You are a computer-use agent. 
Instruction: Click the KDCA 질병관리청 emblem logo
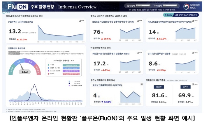(x=186, y=6)
